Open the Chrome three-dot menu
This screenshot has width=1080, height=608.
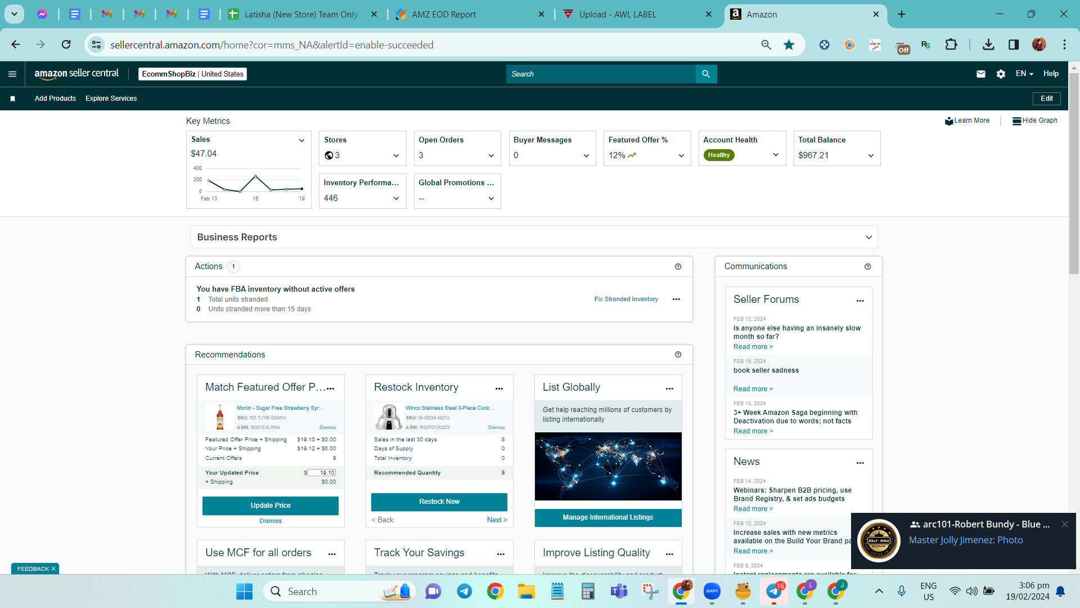(x=1064, y=44)
